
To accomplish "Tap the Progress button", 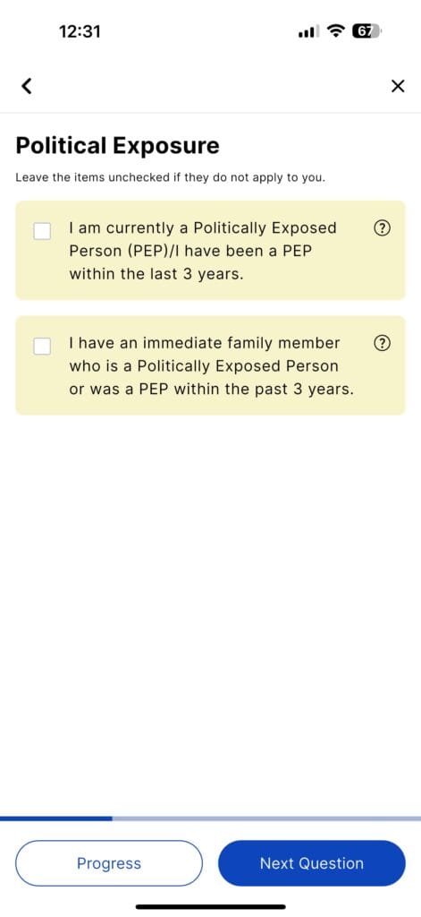I will (109, 863).
